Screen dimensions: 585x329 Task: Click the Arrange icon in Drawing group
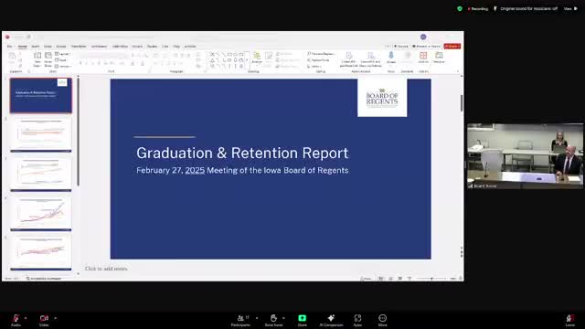pos(257,58)
